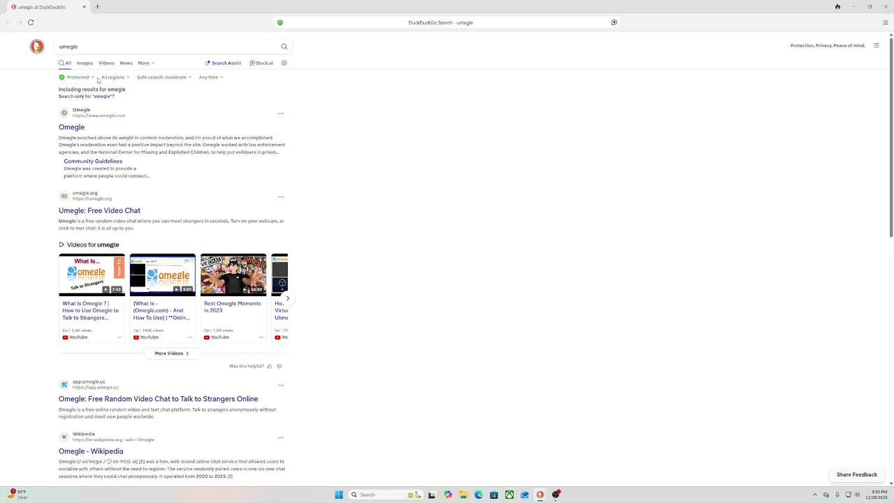Viewport: 894px width, 503px height.
Task: Open a new tab with the plus icon
Action: pyautogui.click(x=97, y=7)
